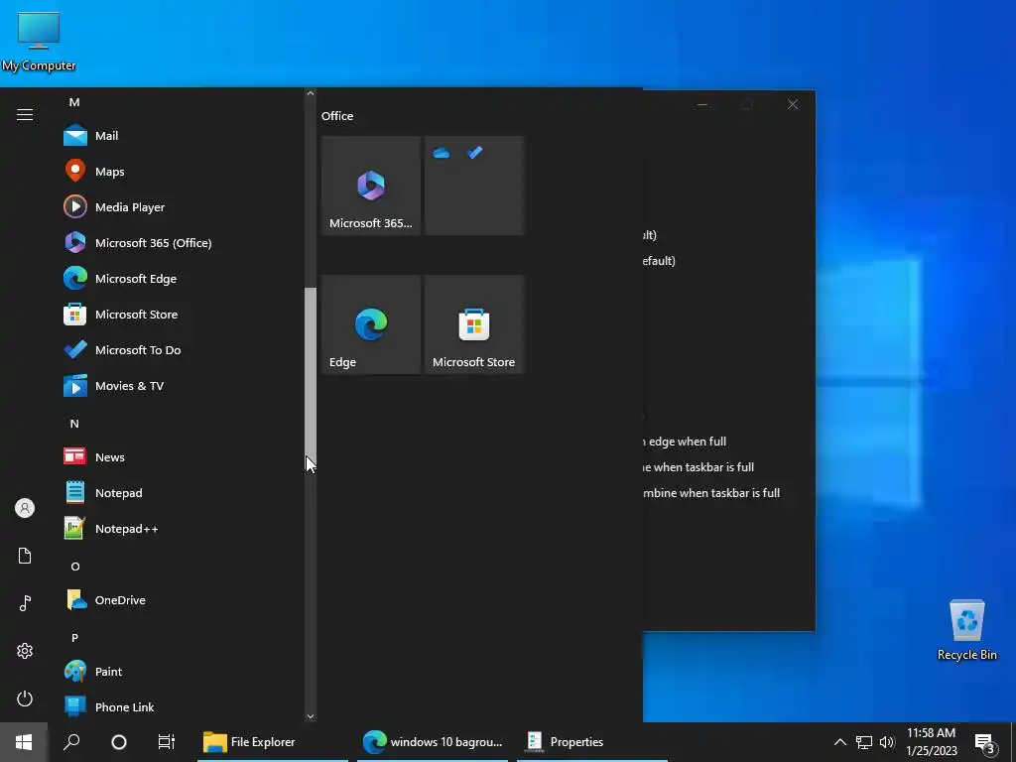Open Microsoft Store in the app list
1016x762 pixels.
coord(182,314)
